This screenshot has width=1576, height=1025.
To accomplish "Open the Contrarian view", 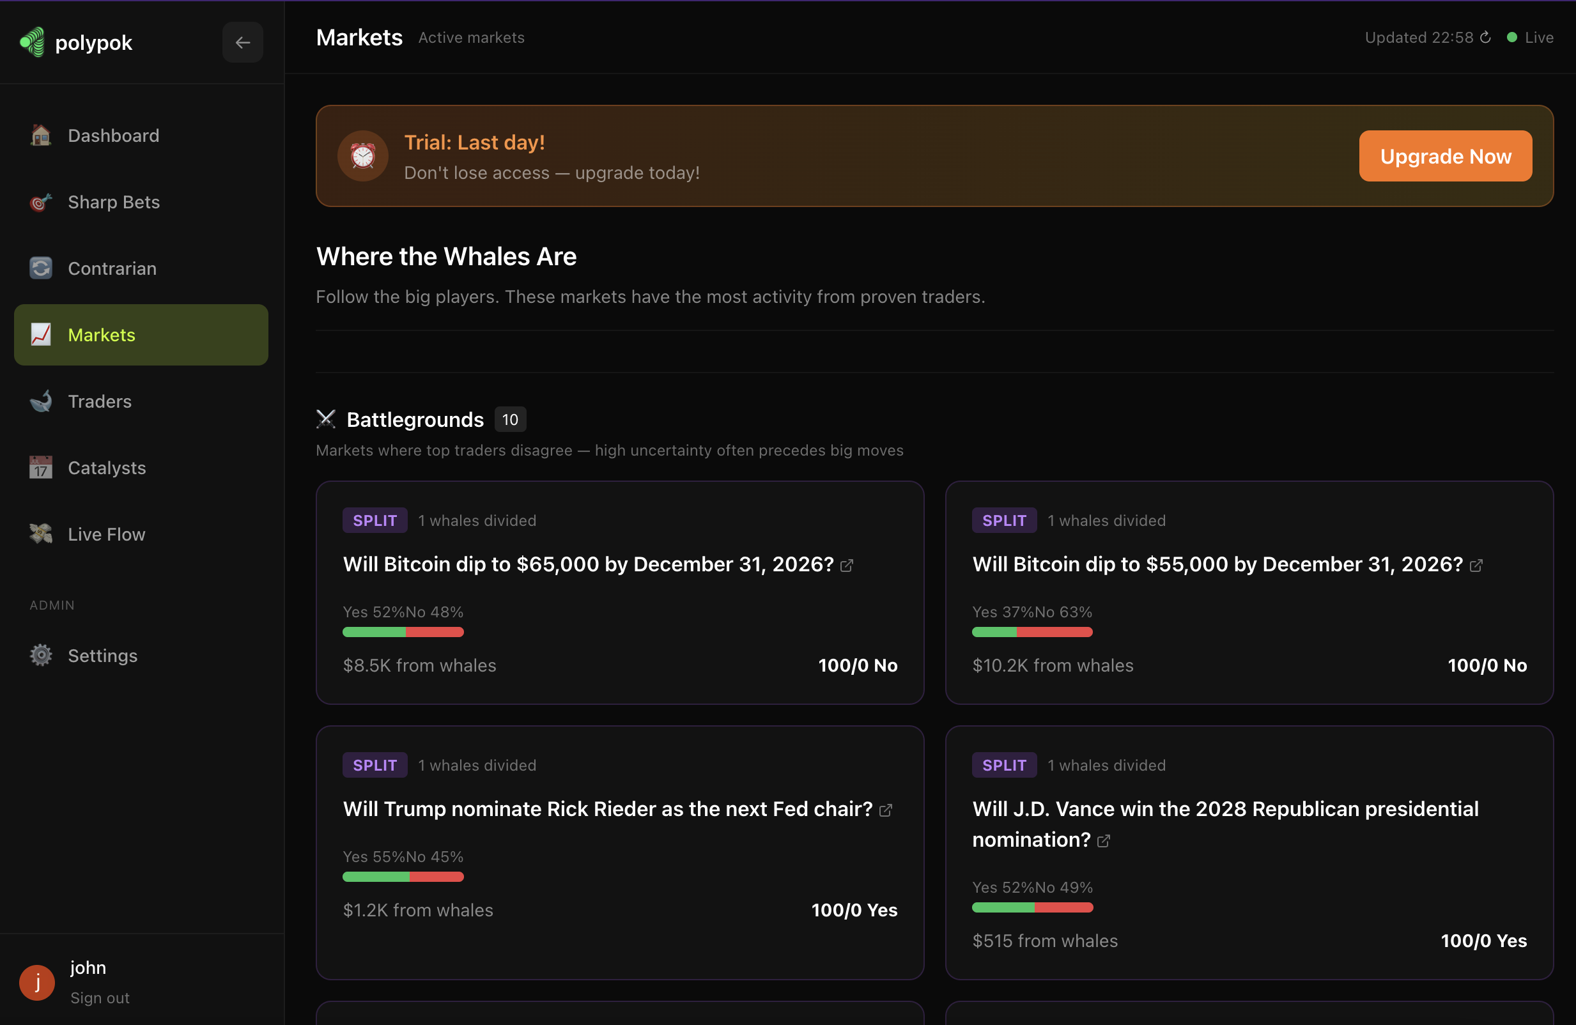I will [111, 268].
